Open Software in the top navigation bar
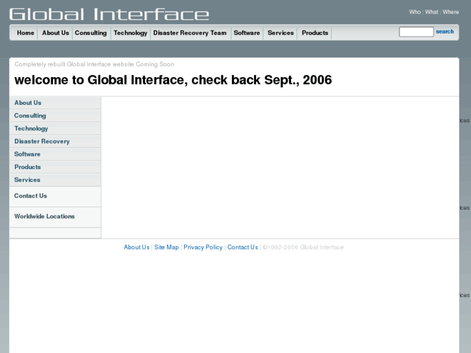471x353 pixels. point(247,33)
